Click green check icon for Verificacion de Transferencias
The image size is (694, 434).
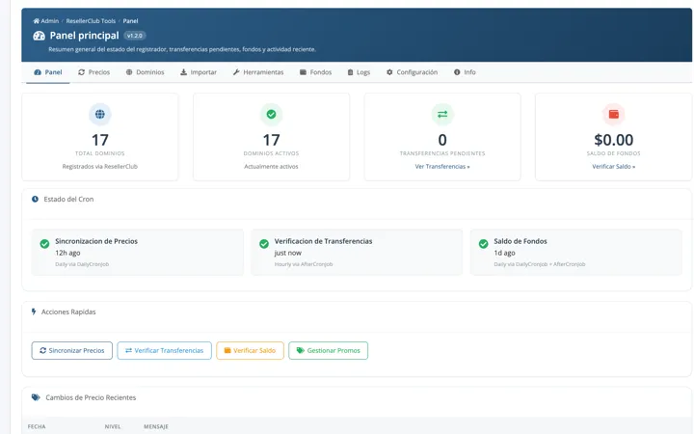pos(264,244)
